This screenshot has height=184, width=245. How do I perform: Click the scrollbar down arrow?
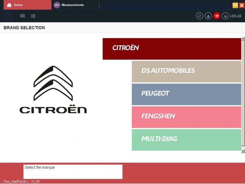tap(243, 151)
